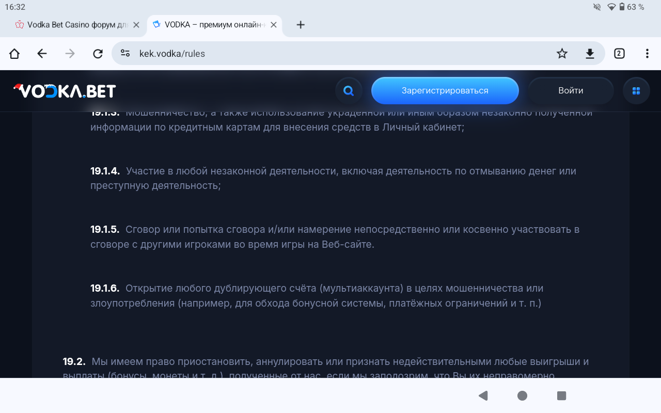
Task: Open a new browser tab
Action: [301, 25]
